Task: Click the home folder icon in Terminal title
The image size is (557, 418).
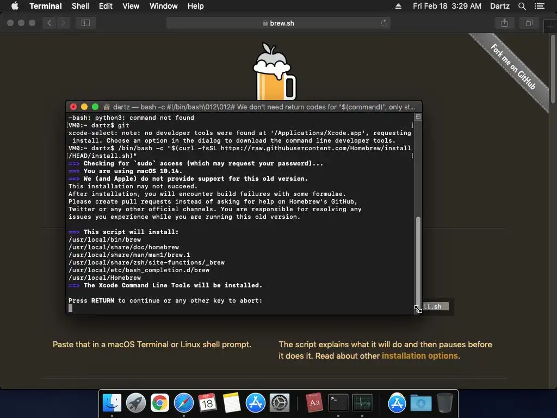Action: 106,107
